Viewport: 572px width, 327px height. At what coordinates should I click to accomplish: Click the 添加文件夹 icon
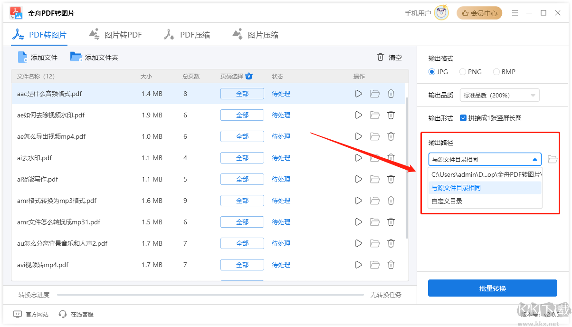click(76, 57)
